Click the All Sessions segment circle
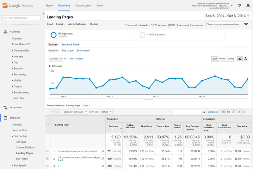The height and width of the screenshot is (169, 253). 53,35
